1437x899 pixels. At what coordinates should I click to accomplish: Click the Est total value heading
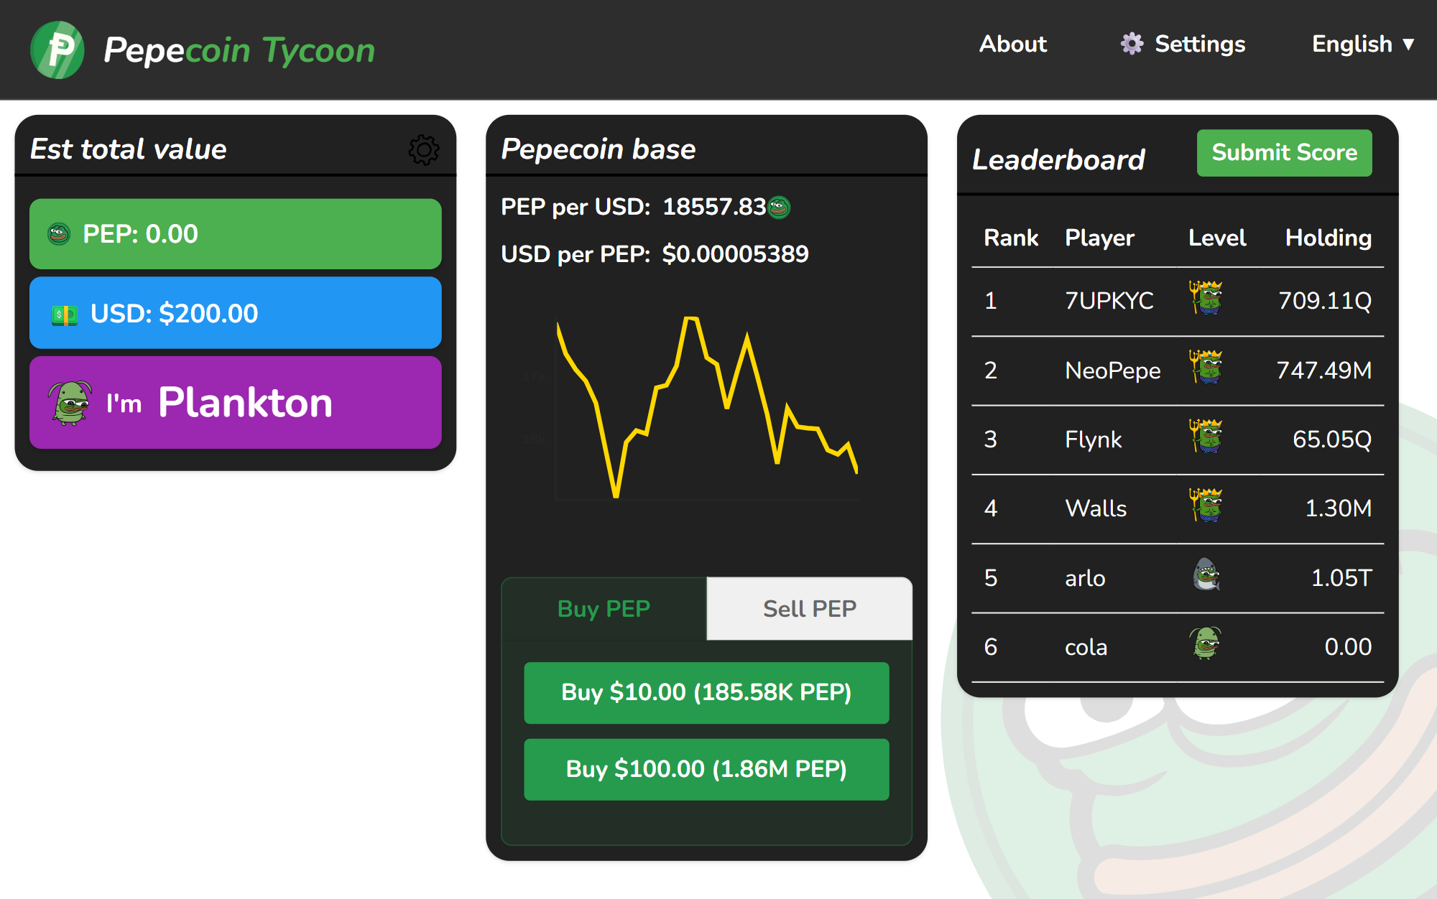point(128,149)
